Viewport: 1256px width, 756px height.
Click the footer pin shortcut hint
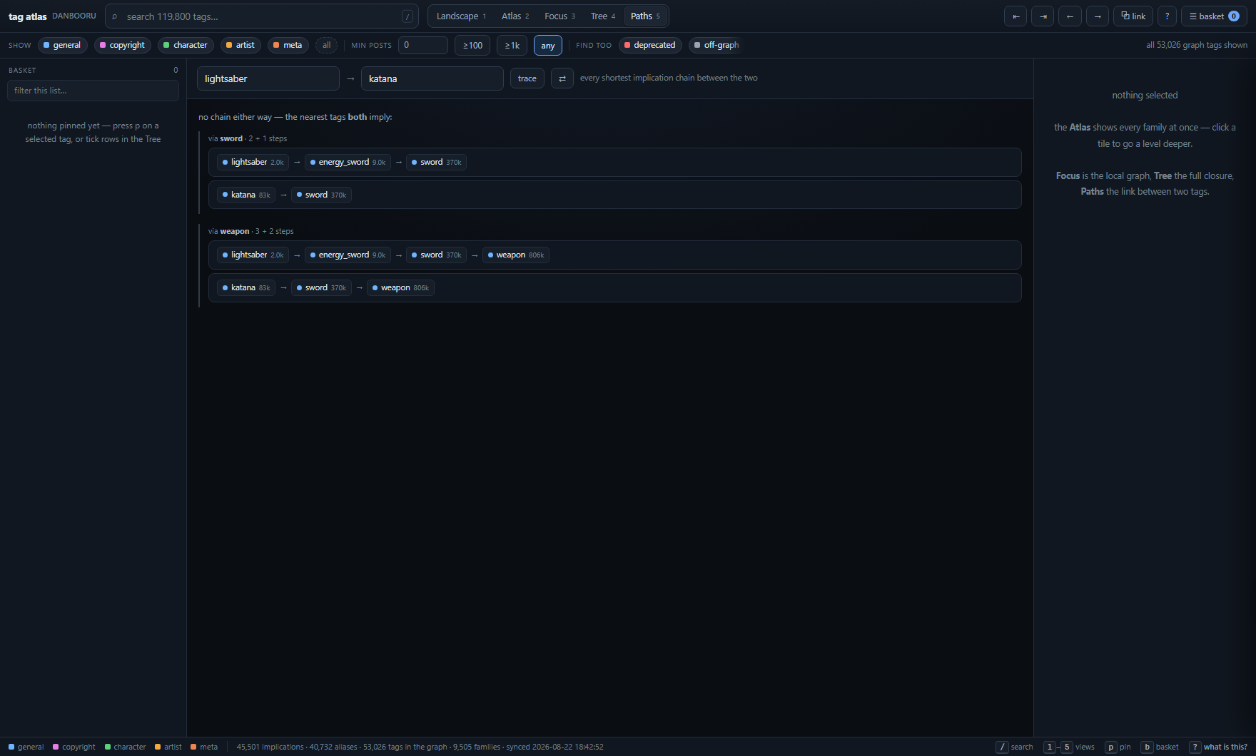pos(1118,747)
